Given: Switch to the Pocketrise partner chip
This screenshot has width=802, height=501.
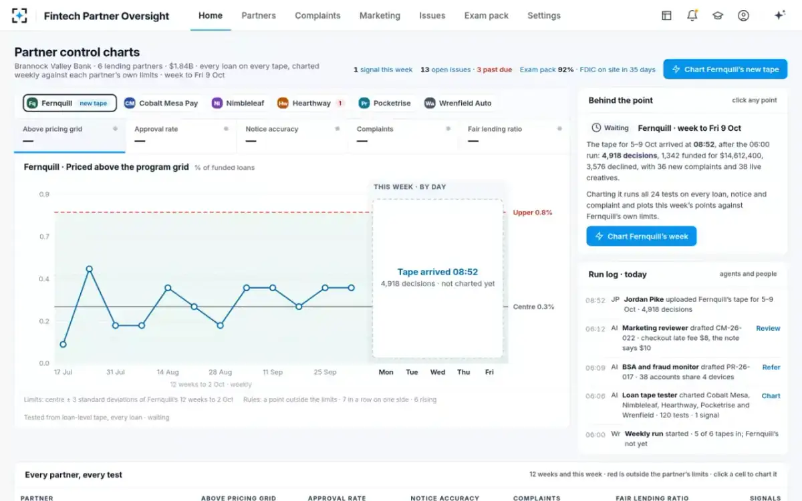Looking at the screenshot, I should [x=384, y=103].
